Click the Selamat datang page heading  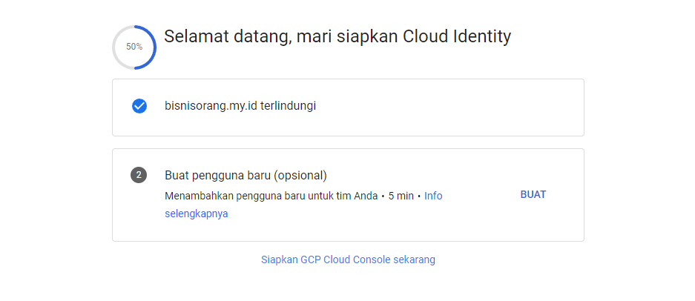(337, 36)
